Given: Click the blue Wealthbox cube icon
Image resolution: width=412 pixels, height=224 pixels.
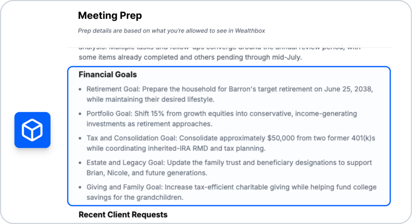Looking at the screenshot, I should [32, 130].
